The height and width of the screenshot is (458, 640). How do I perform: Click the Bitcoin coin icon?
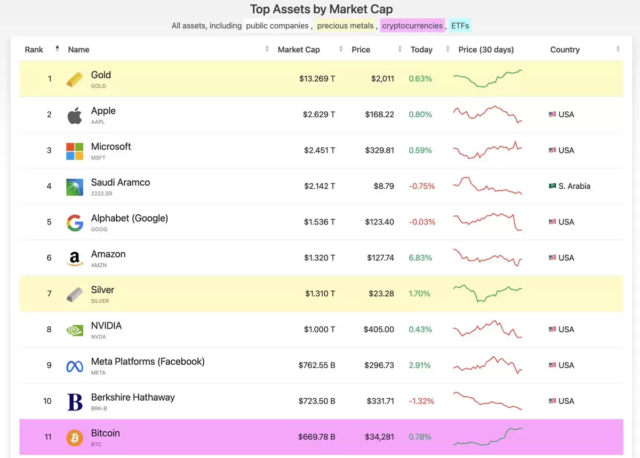pos(75,437)
